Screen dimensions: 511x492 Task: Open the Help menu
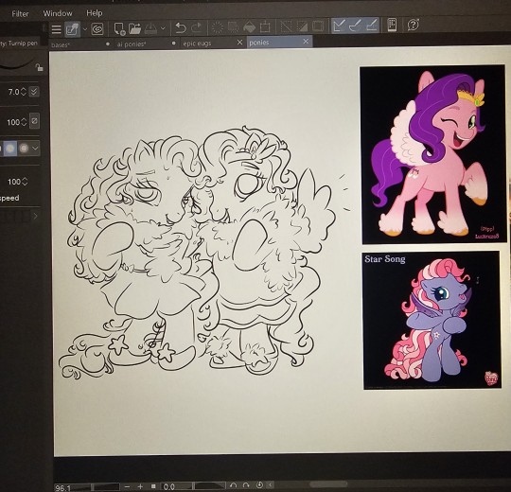point(95,13)
